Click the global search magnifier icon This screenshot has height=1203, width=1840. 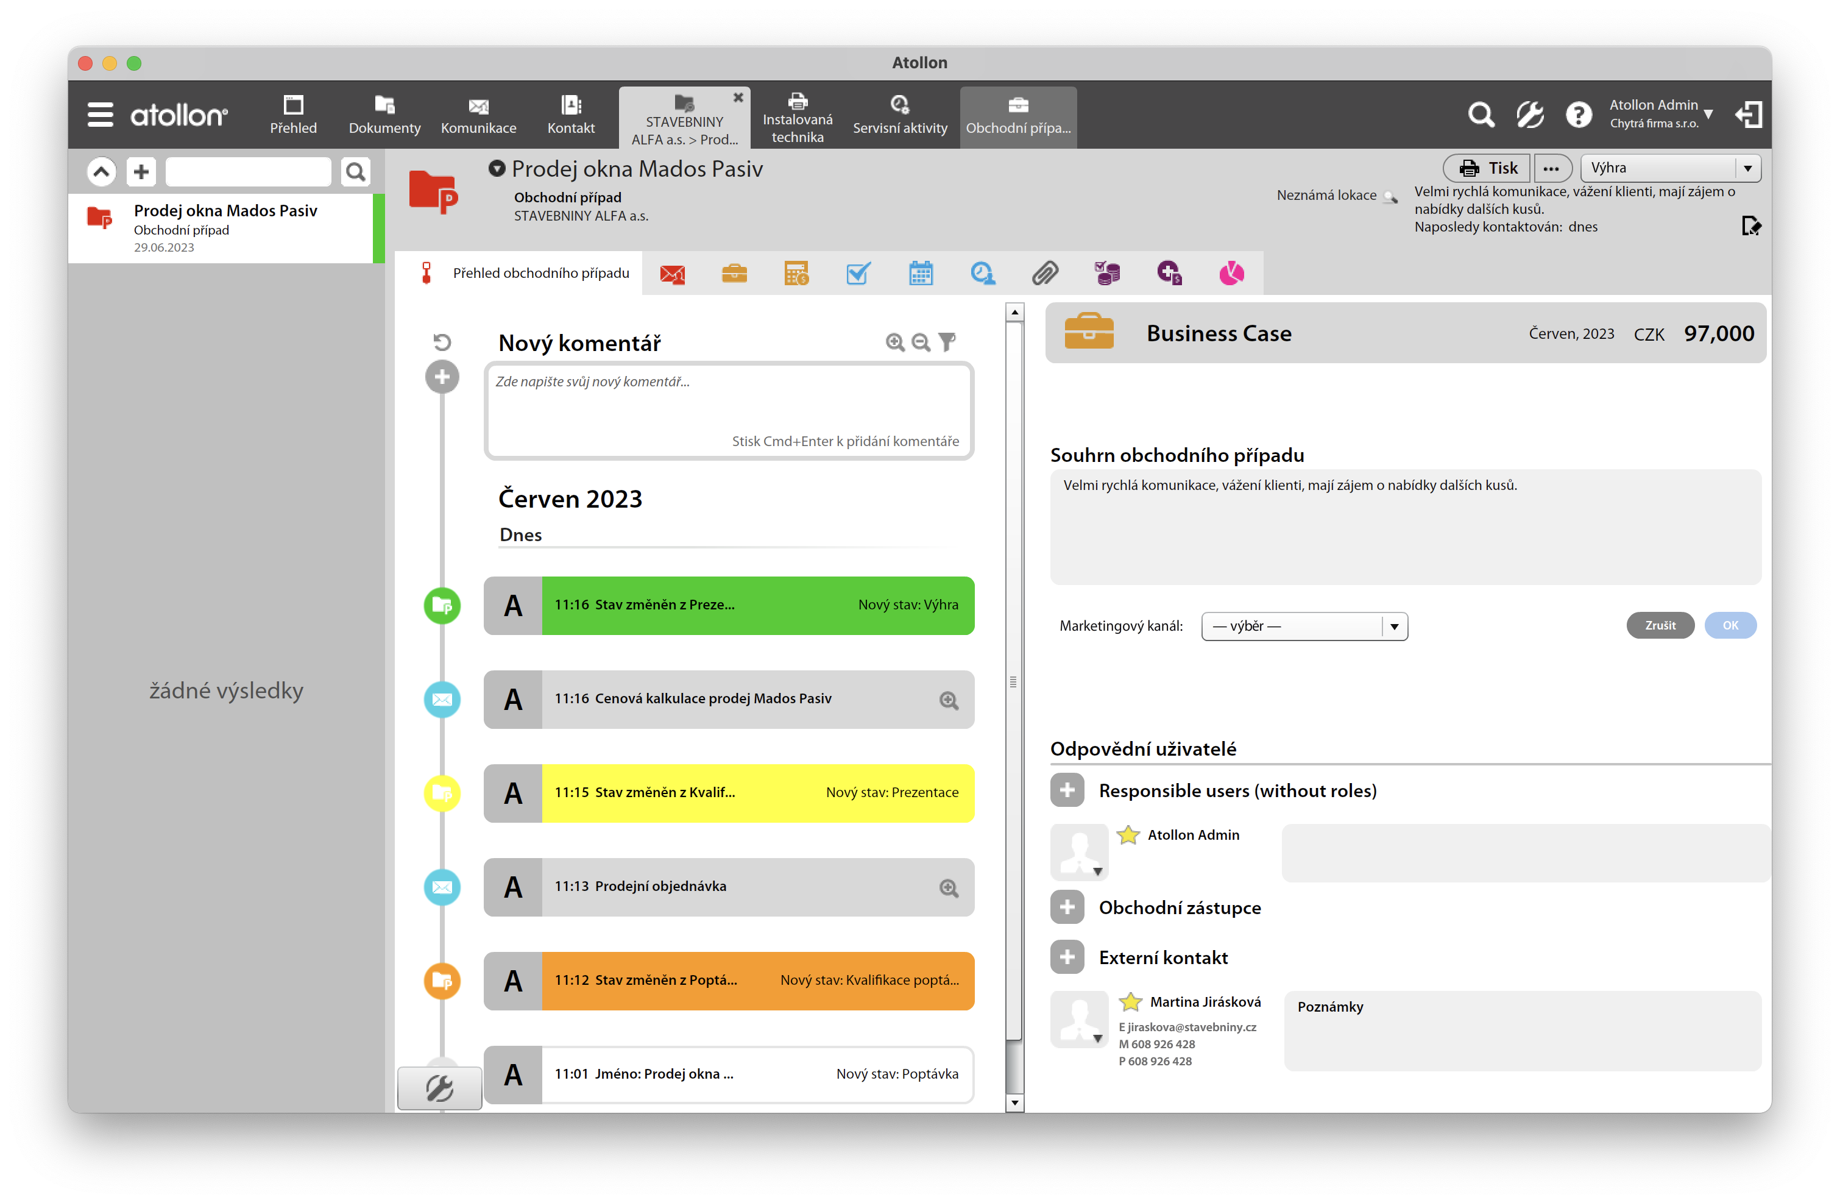1480,115
